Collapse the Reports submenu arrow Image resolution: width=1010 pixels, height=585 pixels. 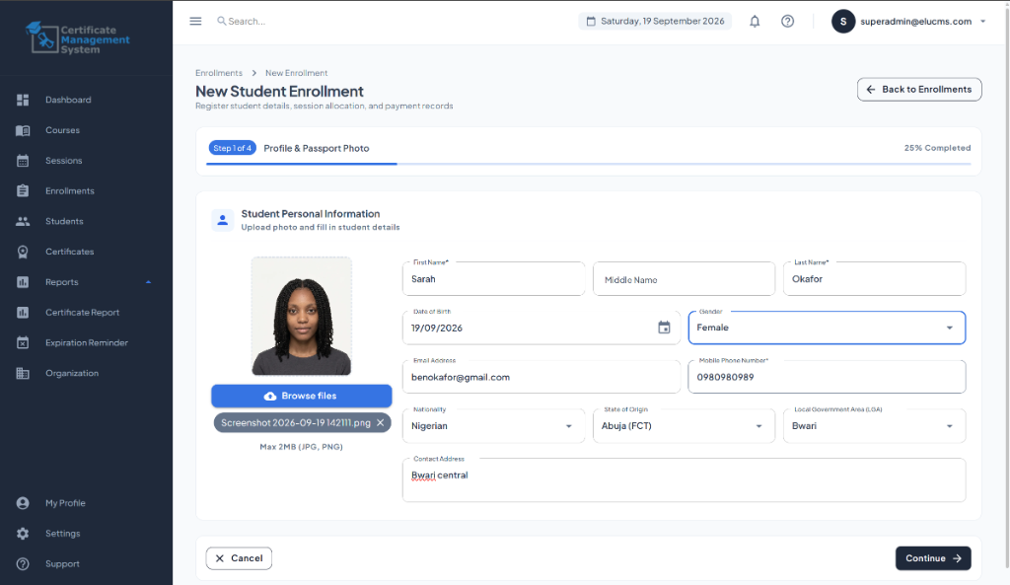(x=148, y=282)
